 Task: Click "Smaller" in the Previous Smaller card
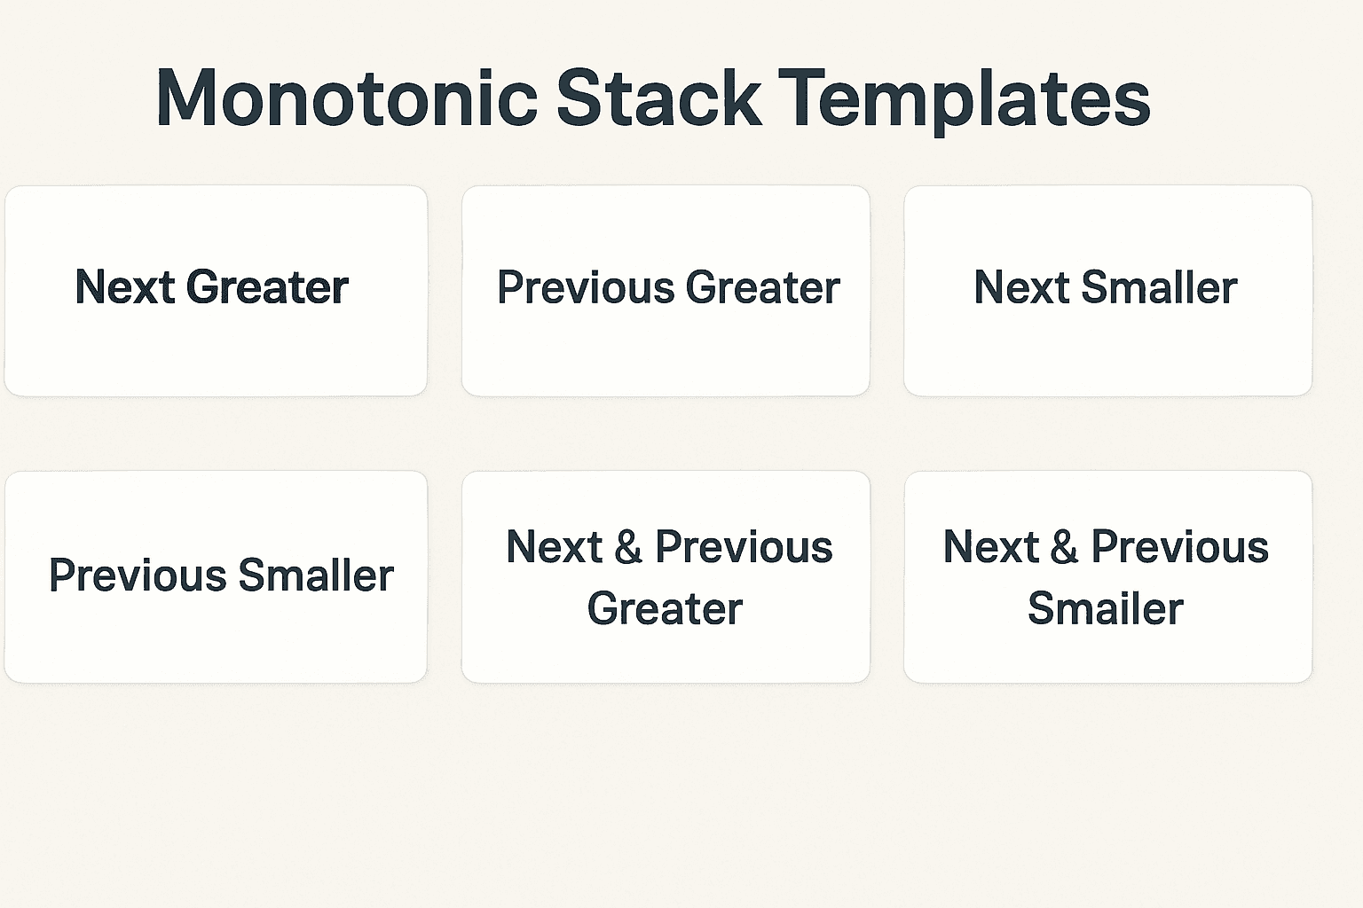(316, 575)
